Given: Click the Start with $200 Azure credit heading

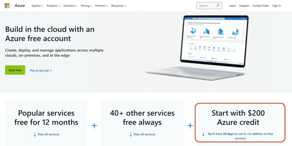Looking at the screenshot, I should [x=238, y=118].
